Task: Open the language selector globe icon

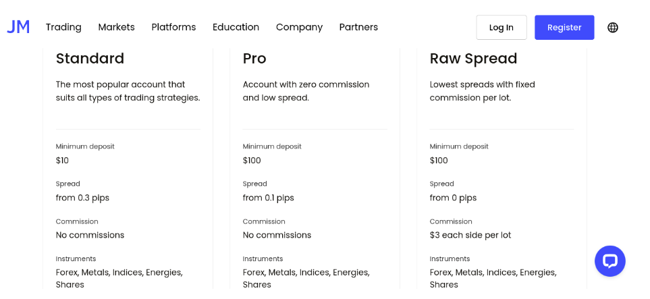Action: point(613,28)
